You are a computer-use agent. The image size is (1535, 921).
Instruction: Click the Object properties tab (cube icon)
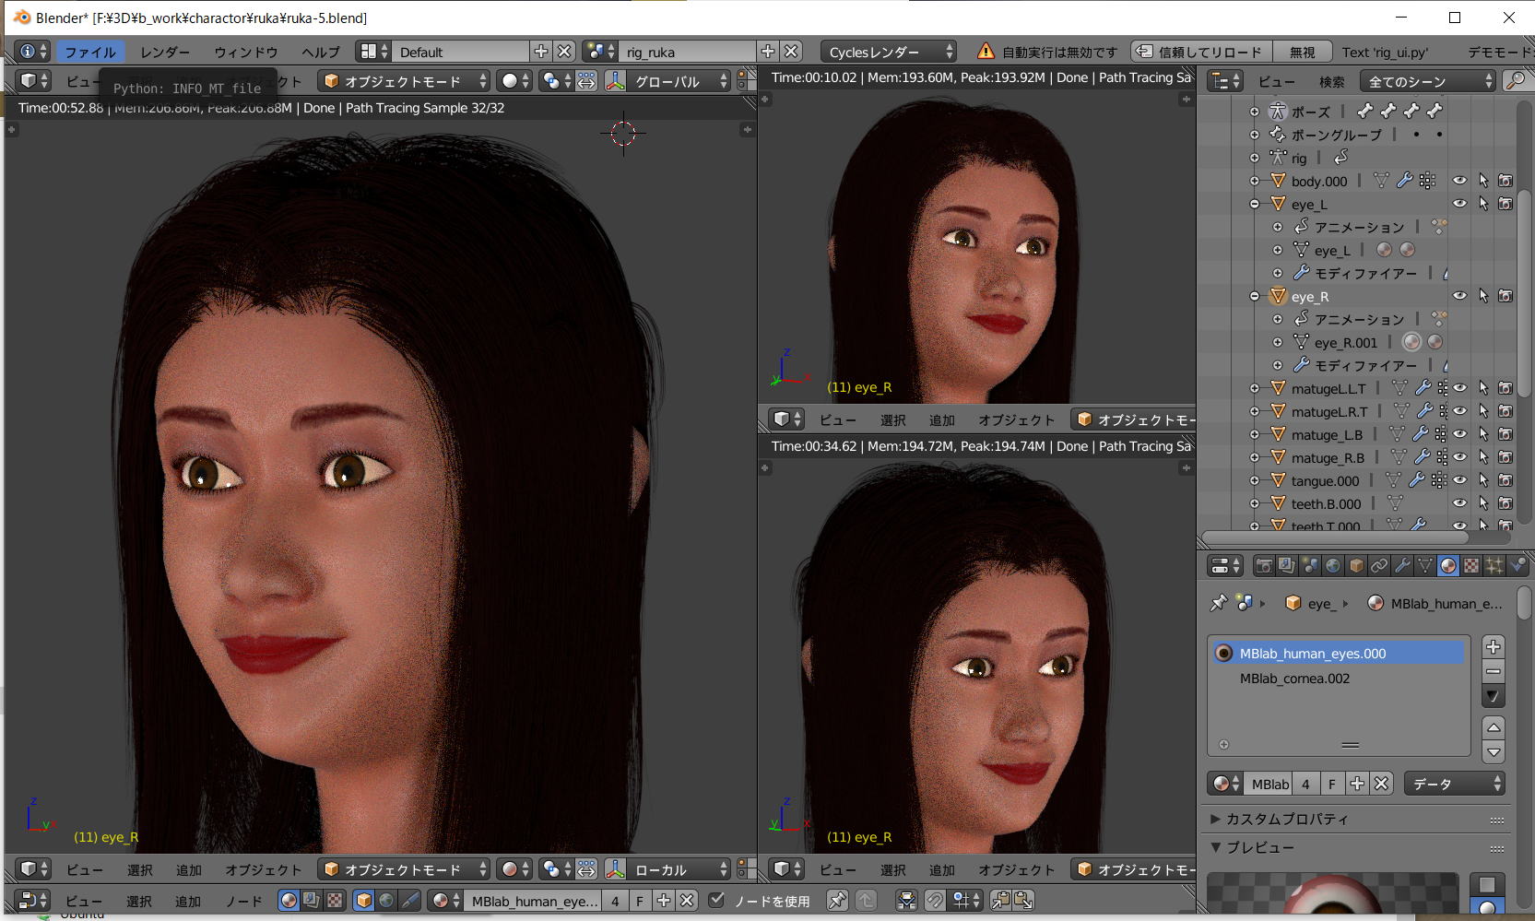click(1356, 565)
